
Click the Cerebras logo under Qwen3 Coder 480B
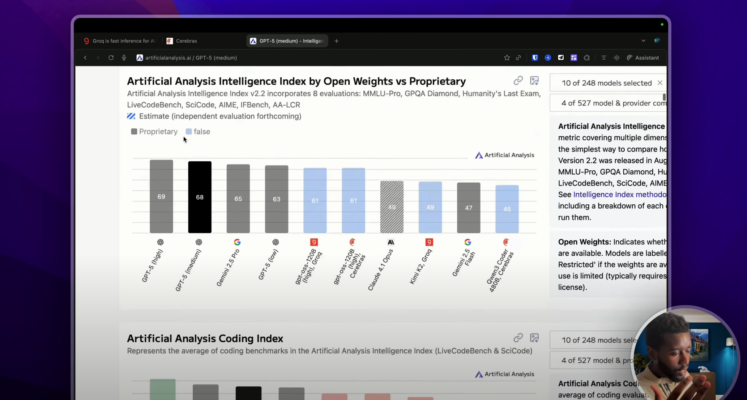pyautogui.click(x=506, y=242)
